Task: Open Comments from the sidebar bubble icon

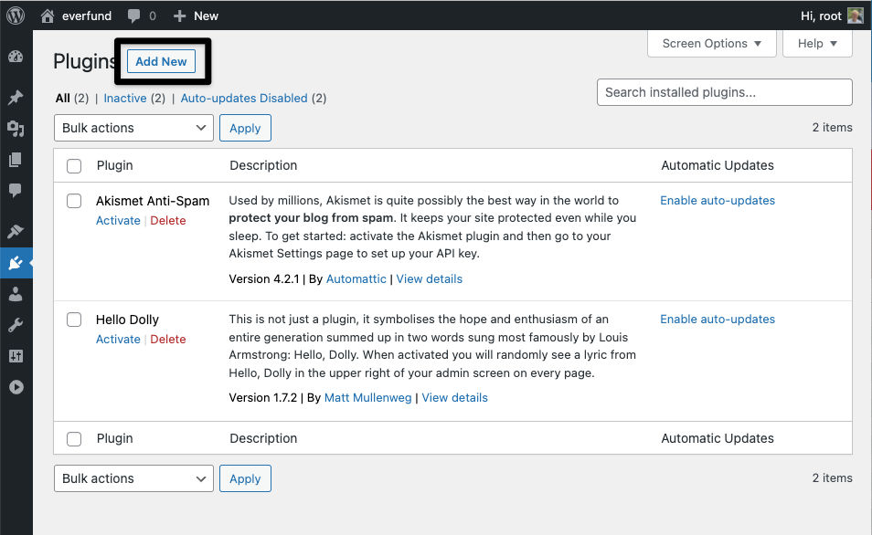Action: point(16,191)
